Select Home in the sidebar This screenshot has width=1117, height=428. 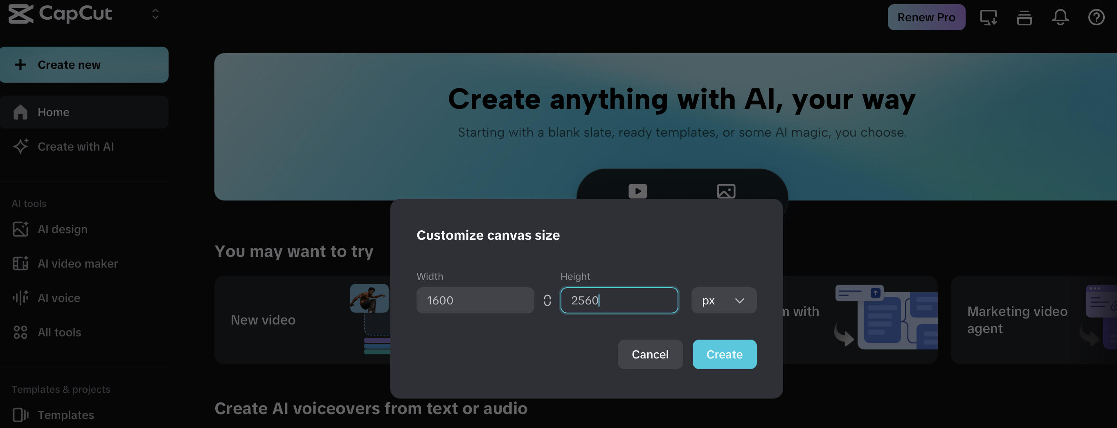tap(84, 112)
